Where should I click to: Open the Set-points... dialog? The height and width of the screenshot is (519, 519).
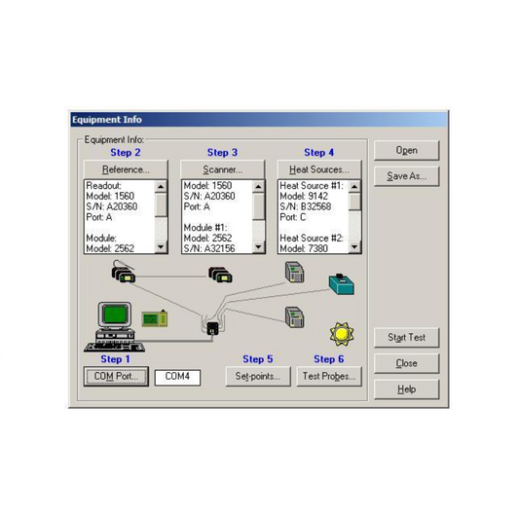[x=258, y=376]
